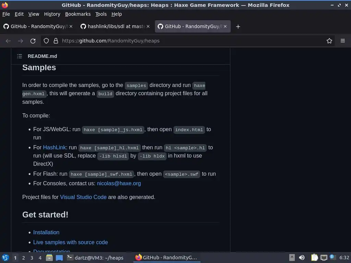Click the GitHub Firefox taskbar entry
This screenshot has height=263, width=351.
[167, 258]
